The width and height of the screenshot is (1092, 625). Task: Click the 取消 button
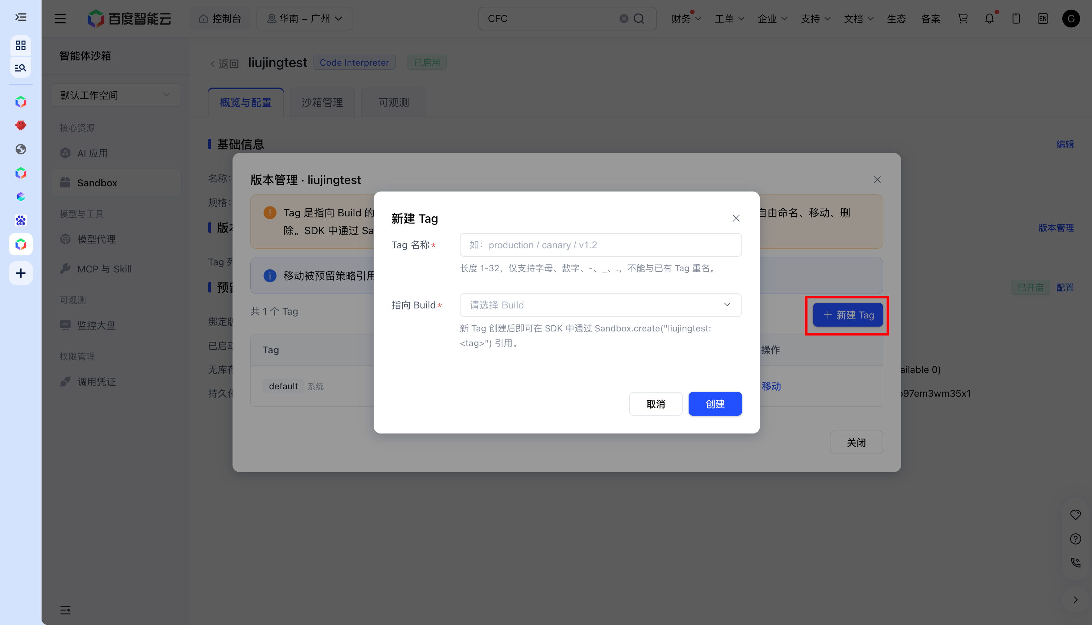tap(656, 404)
